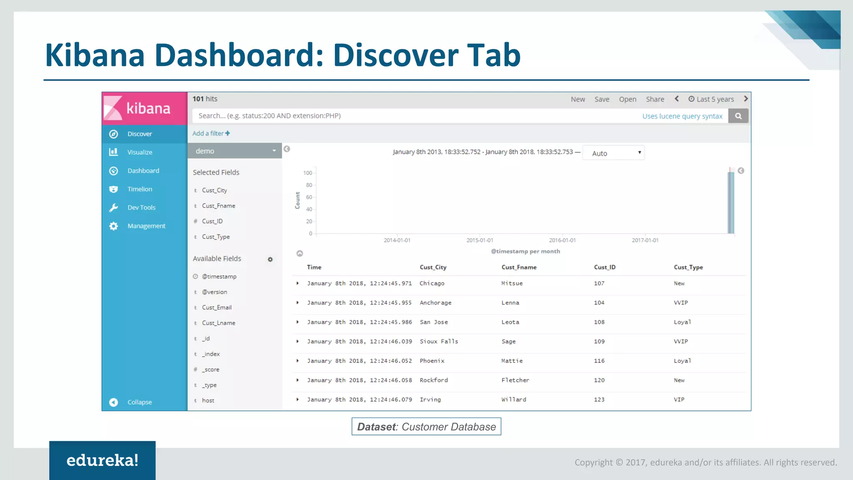Open Visualize via bar chart icon
The height and width of the screenshot is (480, 853).
point(113,152)
